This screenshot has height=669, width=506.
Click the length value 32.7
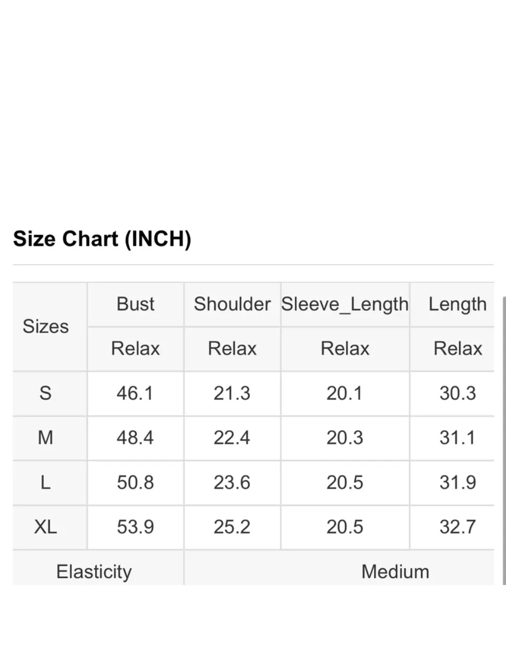coord(457,527)
